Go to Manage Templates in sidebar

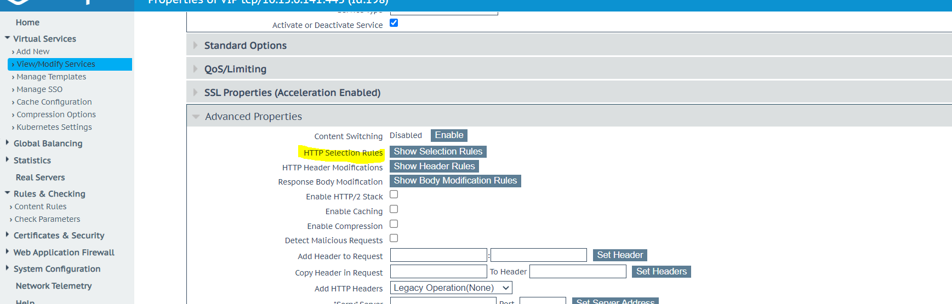[x=51, y=77]
